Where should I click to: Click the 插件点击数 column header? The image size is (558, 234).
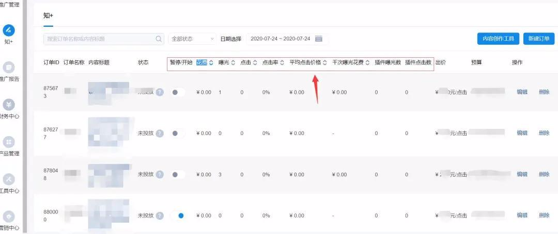[419, 62]
